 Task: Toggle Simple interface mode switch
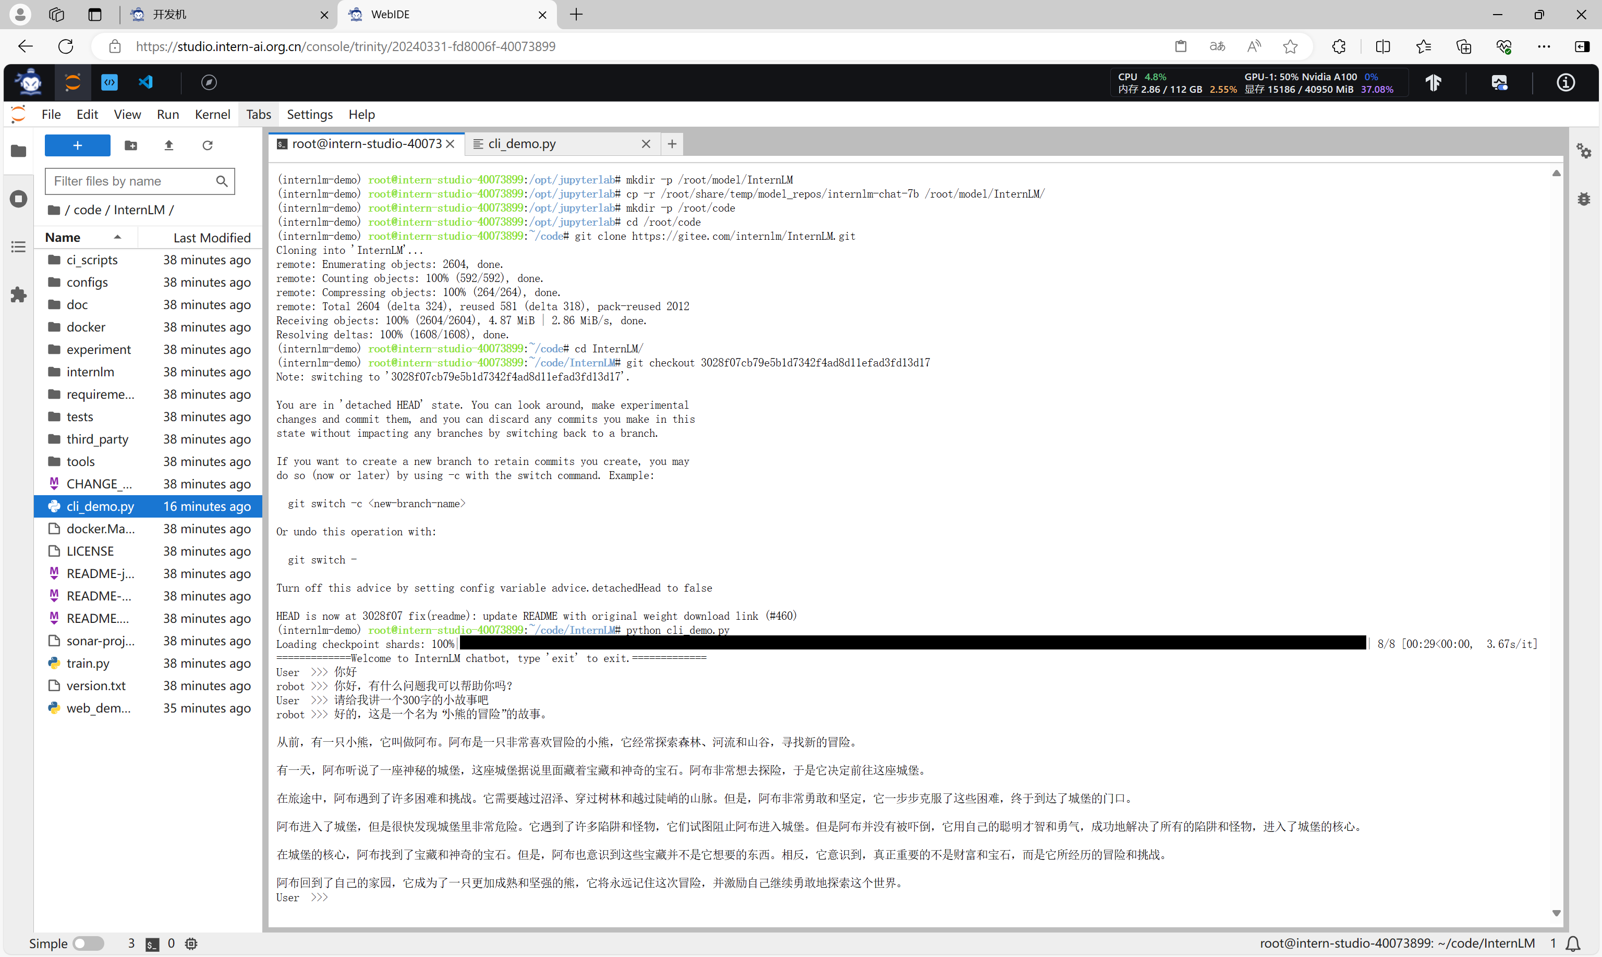88,943
